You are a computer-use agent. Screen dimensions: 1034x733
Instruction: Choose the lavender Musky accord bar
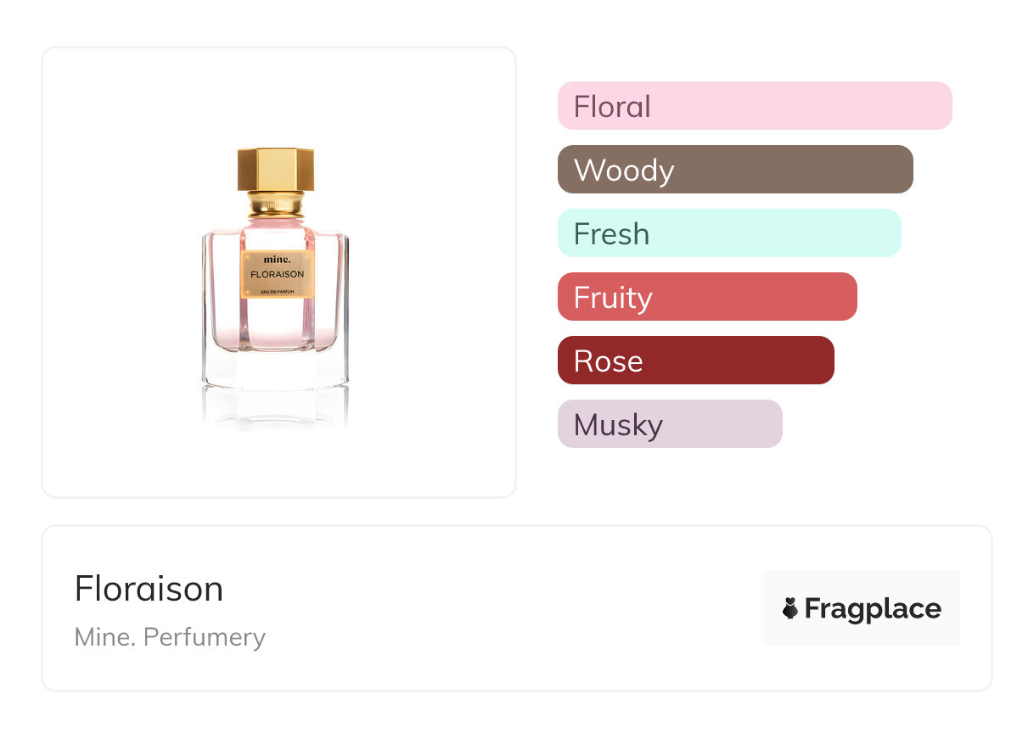[x=670, y=424]
